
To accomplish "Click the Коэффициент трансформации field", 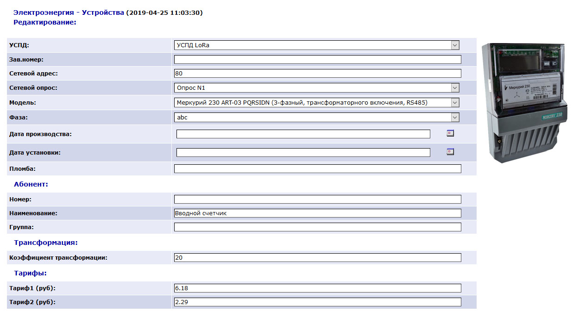I will [317, 257].
